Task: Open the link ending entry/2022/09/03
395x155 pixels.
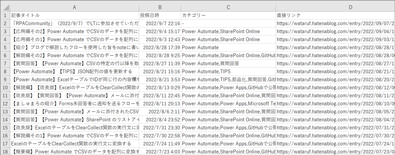Action: point(335,39)
